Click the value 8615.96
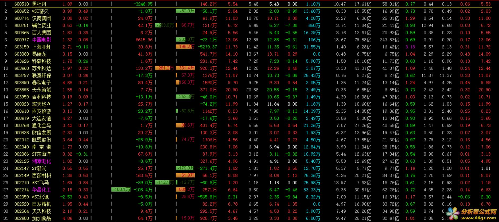This screenshot has height=222, width=499. tap(144, 40)
